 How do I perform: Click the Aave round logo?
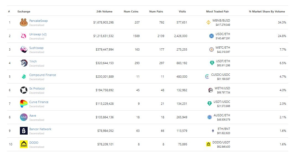tap(24, 117)
